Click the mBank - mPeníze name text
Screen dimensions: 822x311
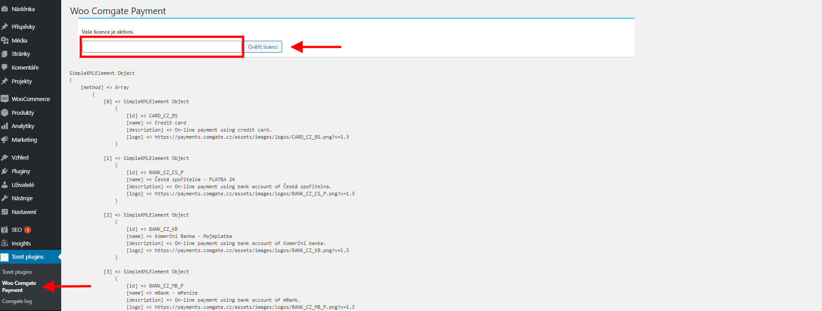coord(176,293)
